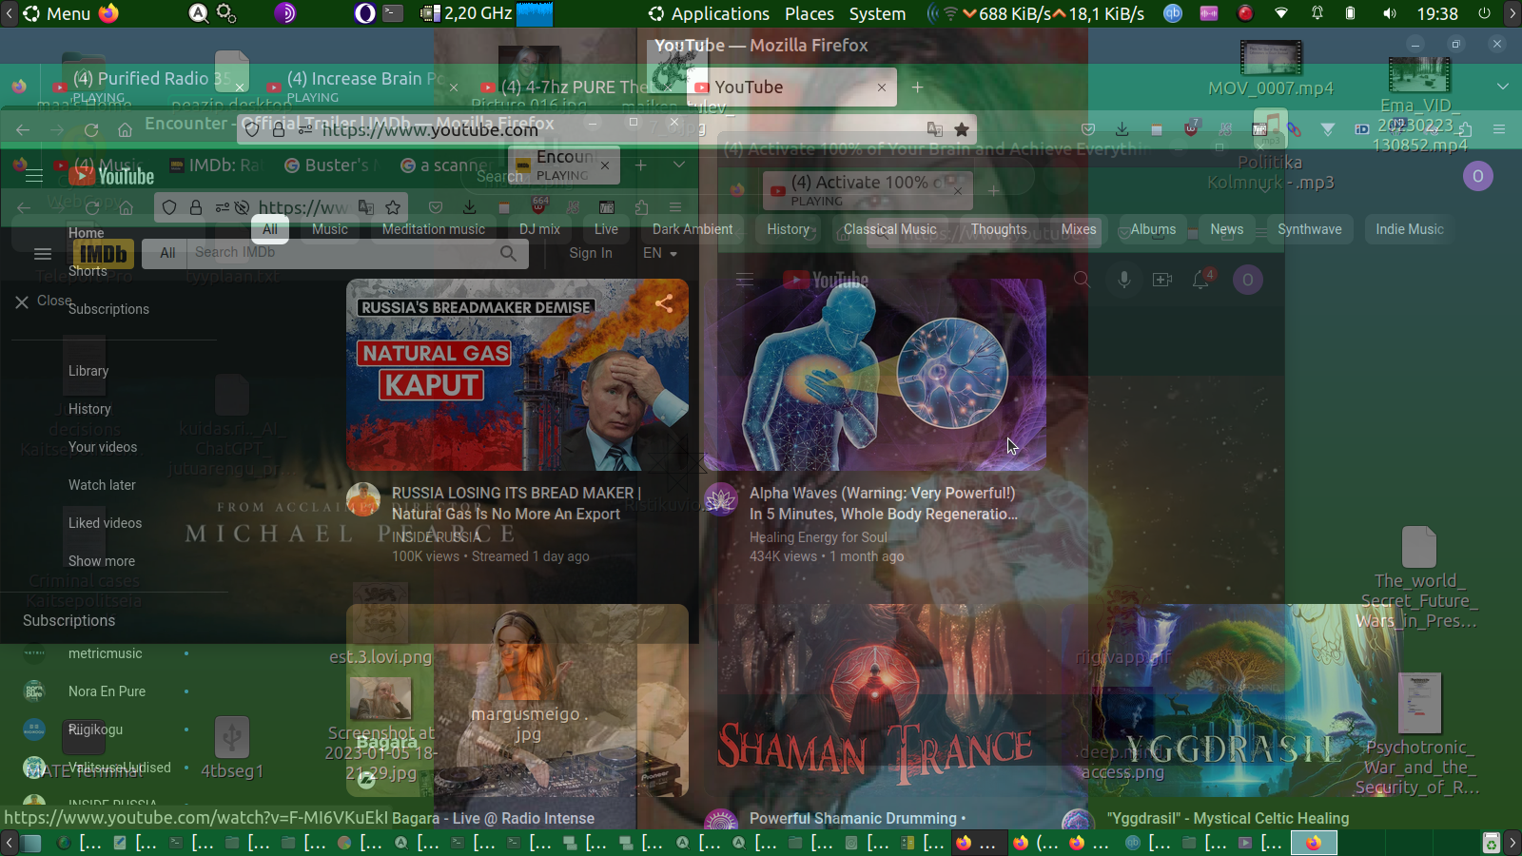Viewport: 1522px width, 856px height.
Task: Click the volume speaker icon in tray
Action: [1390, 13]
